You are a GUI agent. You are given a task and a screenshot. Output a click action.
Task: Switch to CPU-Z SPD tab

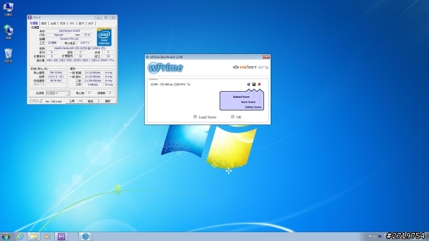72,23
